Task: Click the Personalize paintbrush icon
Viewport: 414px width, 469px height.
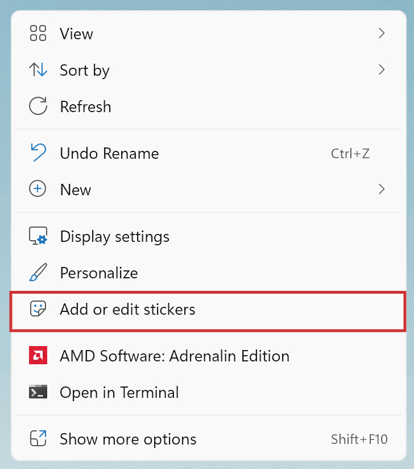Action: tap(38, 272)
